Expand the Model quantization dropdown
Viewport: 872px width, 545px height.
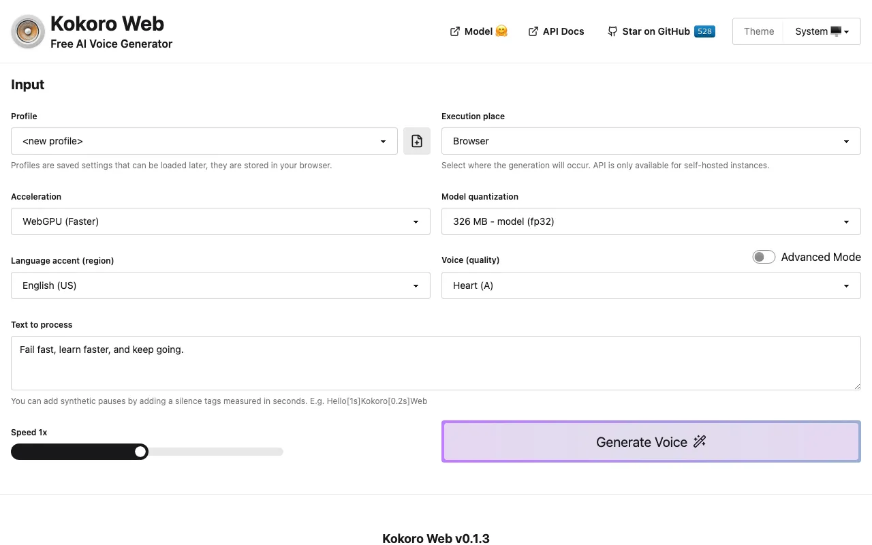(x=651, y=221)
